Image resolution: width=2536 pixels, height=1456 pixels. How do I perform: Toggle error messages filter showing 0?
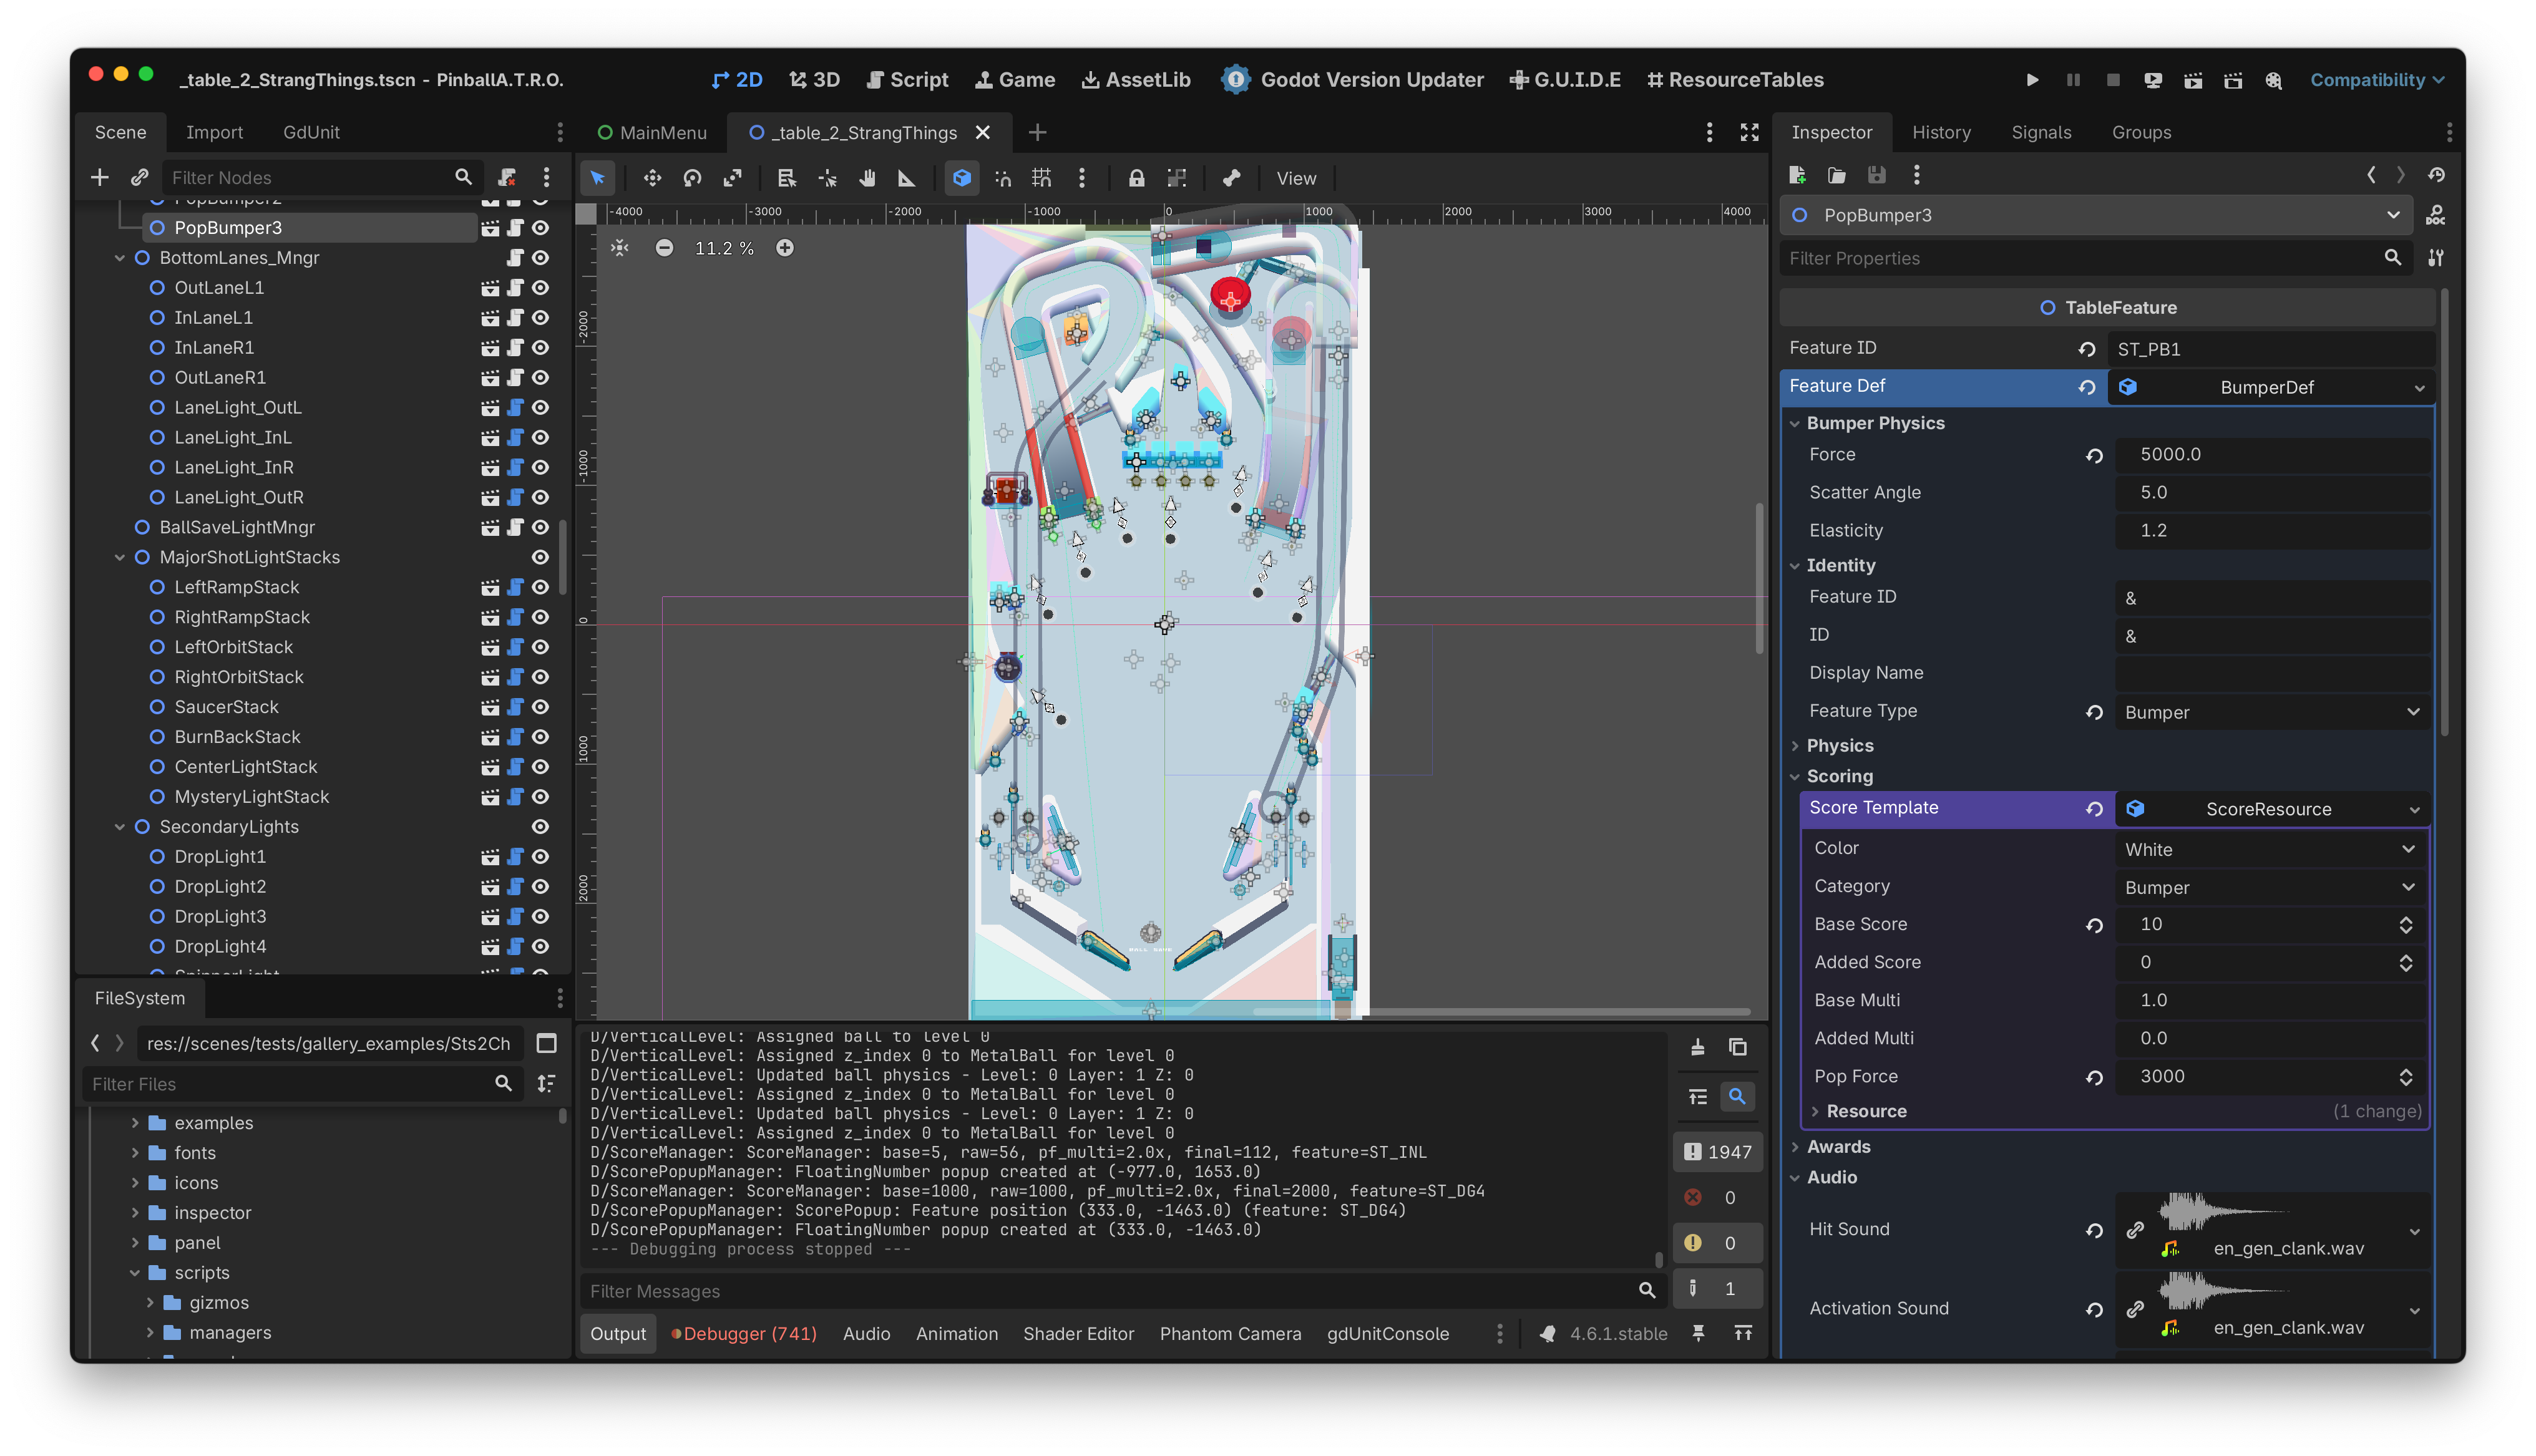click(x=1716, y=1197)
